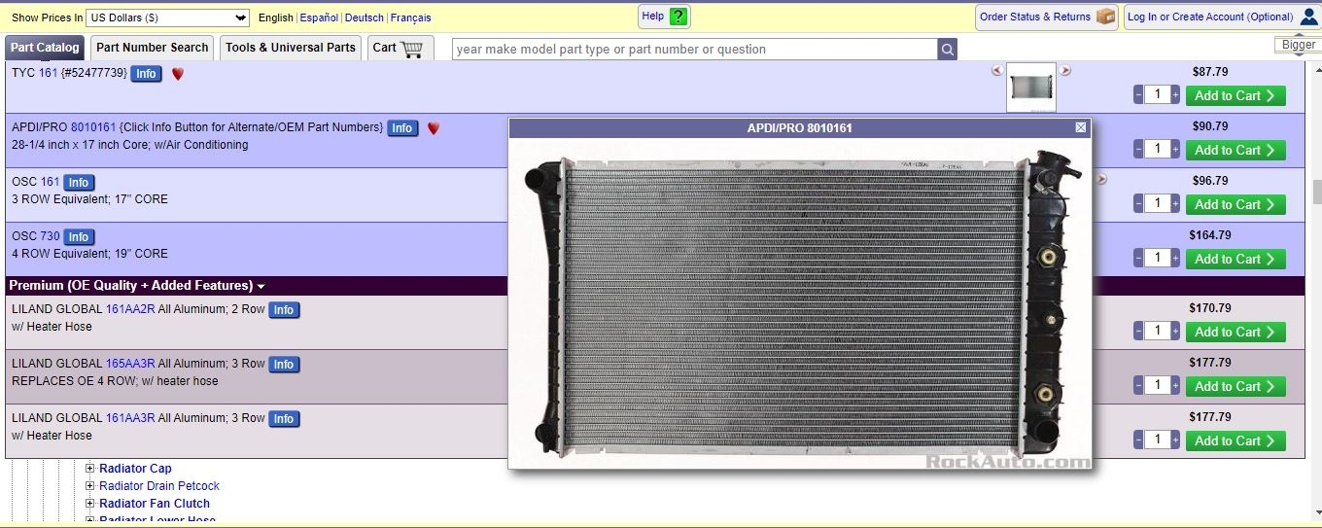Add the $87.79 TYC 161 to cart

(1235, 95)
